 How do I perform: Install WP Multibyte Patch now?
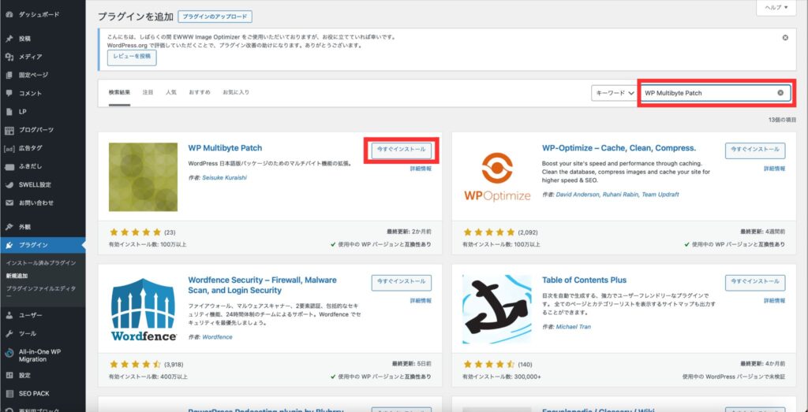coord(402,150)
